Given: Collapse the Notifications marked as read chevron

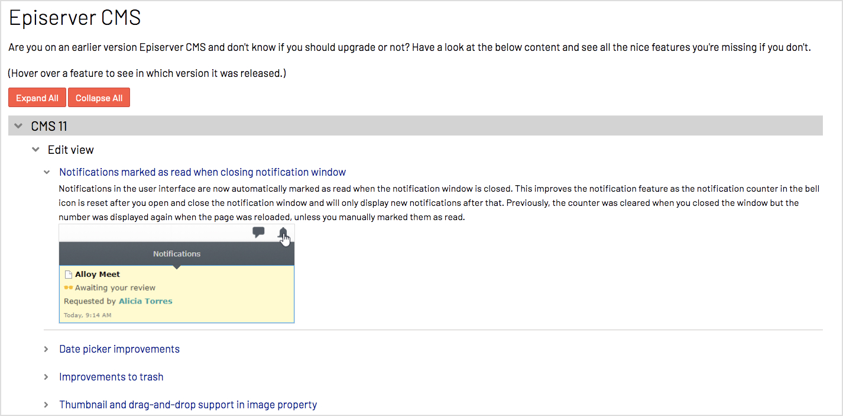Looking at the screenshot, I should pyautogui.click(x=47, y=172).
